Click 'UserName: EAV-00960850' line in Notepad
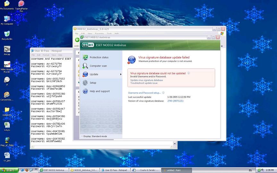The image size is (277, 173). click(x=48, y=86)
